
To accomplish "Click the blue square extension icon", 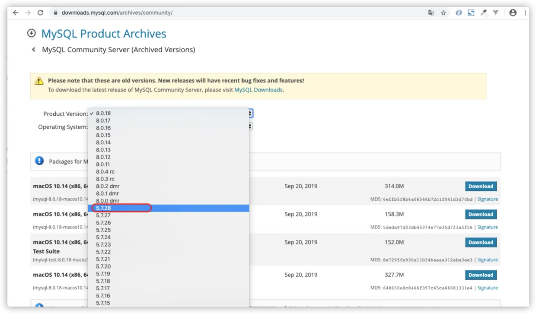I will 471,13.
